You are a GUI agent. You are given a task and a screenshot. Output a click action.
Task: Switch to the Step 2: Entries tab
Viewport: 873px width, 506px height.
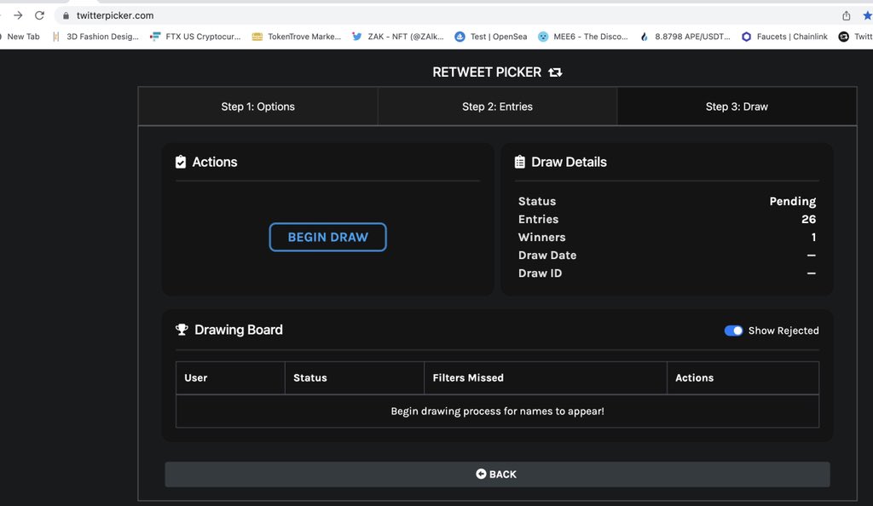497,106
